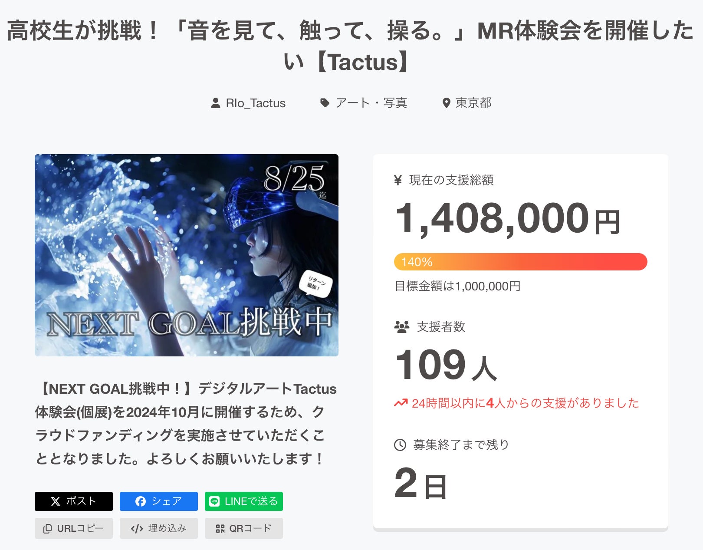This screenshot has width=703, height=550.
Task: Click the code brackets icon on 埋め込み
Action: 137,528
